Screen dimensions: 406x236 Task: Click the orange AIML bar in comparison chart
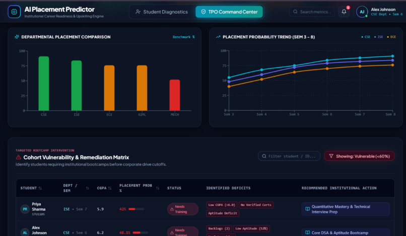click(x=142, y=88)
